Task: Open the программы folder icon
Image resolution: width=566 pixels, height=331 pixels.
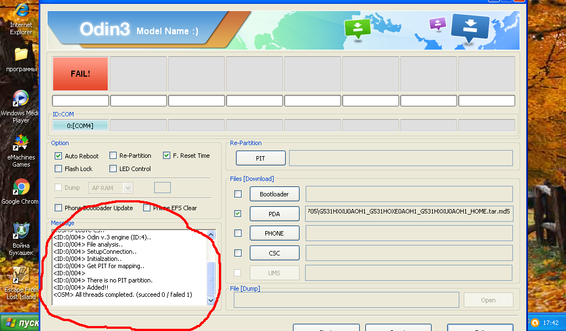Action: [21, 55]
